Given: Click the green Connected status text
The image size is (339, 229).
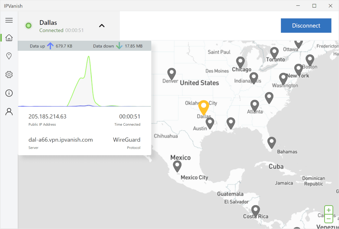Looking at the screenshot, I should click(51, 30).
